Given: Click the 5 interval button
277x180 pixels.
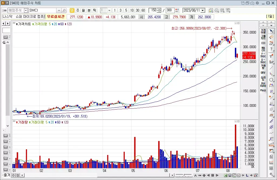Looking at the screenshot, I should pyautogui.click(x=126, y=10).
